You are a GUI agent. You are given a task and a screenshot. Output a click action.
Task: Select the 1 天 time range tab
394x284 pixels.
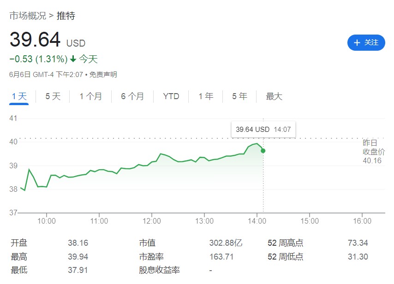pos(19,96)
